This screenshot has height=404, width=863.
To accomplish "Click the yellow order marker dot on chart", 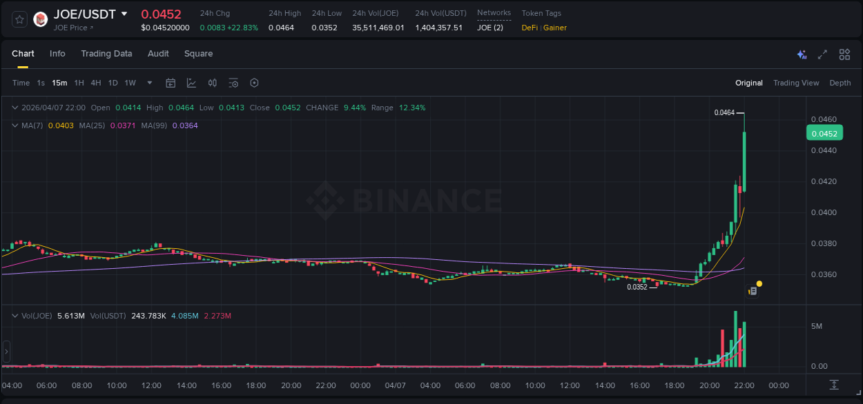I will tap(759, 283).
